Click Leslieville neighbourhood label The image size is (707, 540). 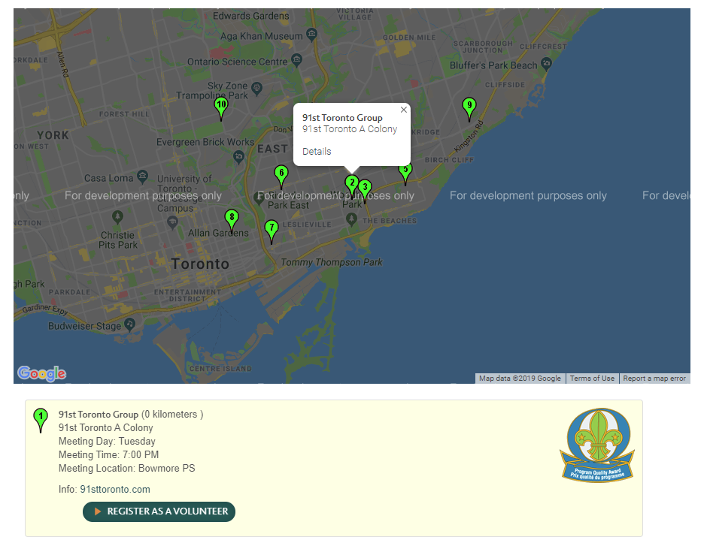tap(307, 225)
